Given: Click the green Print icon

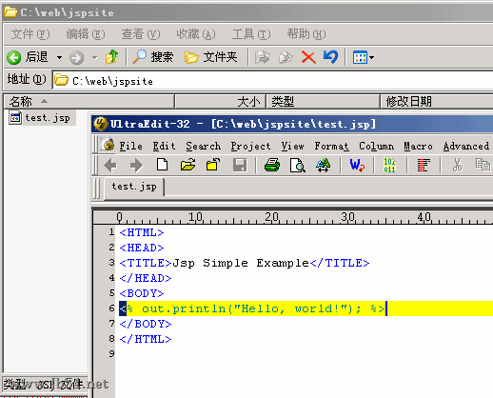Looking at the screenshot, I should (272, 165).
